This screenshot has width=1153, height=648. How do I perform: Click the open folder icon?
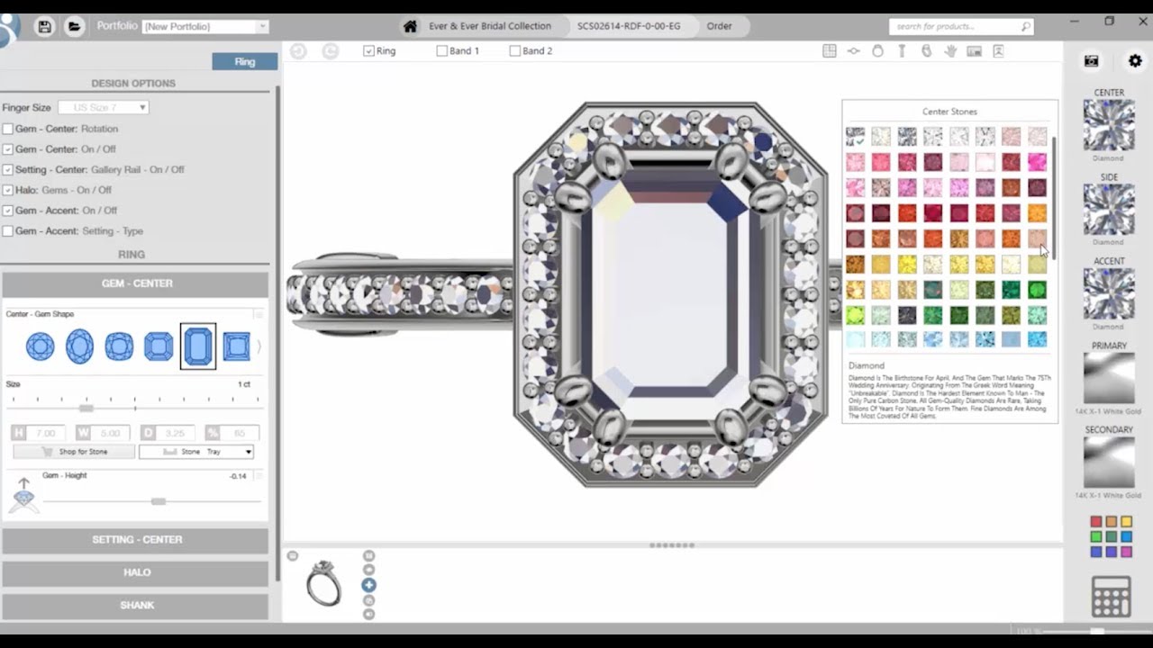click(75, 26)
